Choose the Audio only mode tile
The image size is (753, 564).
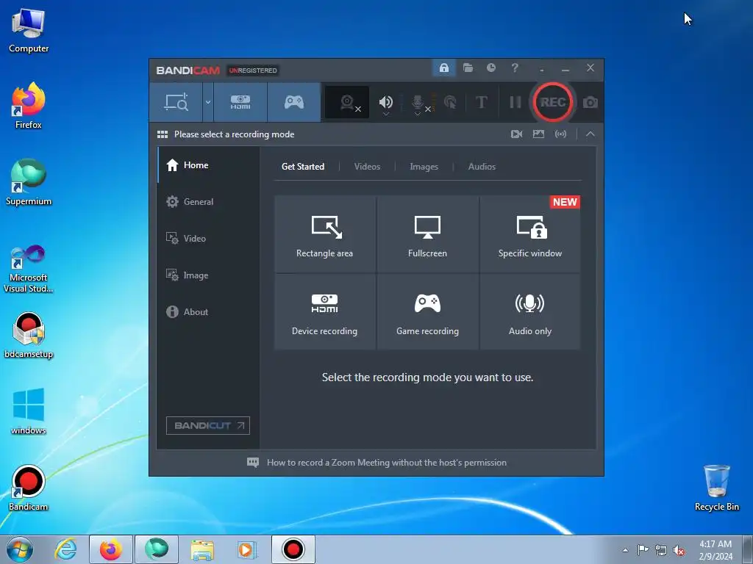pyautogui.click(x=530, y=311)
